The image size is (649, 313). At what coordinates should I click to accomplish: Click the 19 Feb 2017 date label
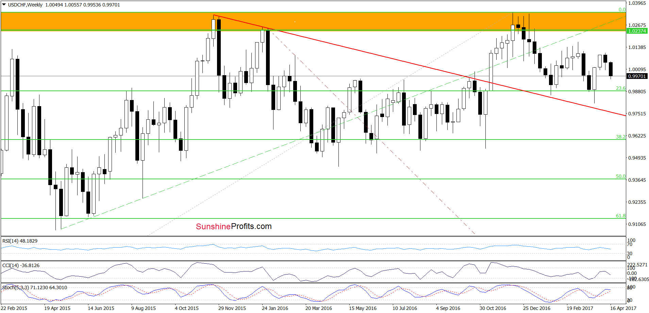[580, 308]
